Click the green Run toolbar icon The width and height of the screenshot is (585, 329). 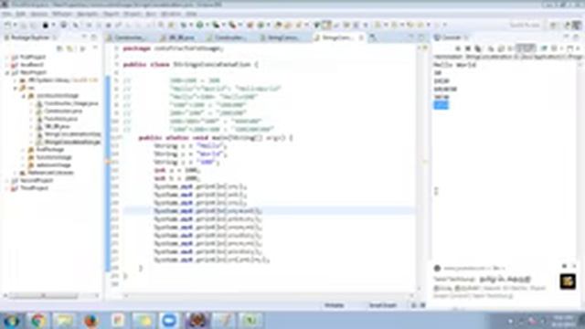pyautogui.click(x=200, y=25)
